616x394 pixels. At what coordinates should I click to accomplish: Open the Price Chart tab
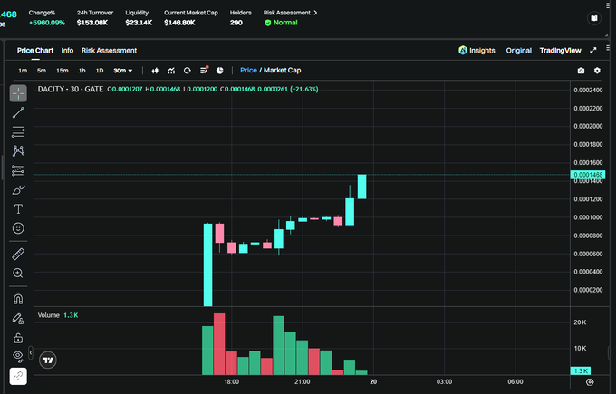point(35,51)
